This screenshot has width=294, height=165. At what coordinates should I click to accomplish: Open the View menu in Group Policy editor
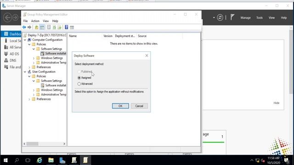click(x=46, y=21)
